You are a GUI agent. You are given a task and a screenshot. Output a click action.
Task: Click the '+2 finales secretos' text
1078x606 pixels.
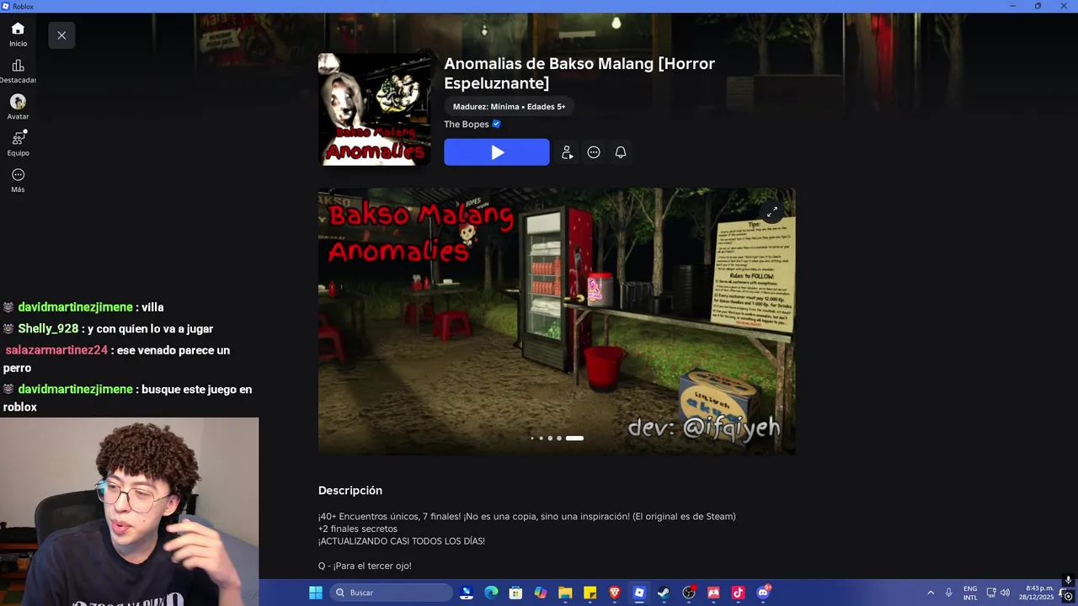click(358, 529)
